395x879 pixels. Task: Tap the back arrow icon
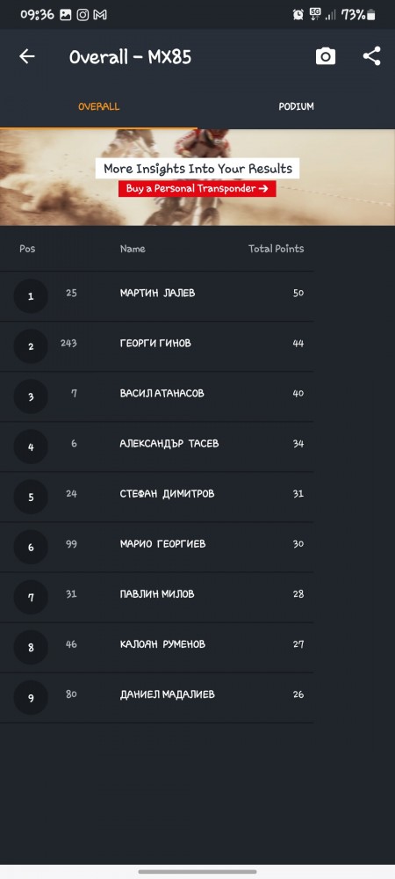click(x=27, y=56)
